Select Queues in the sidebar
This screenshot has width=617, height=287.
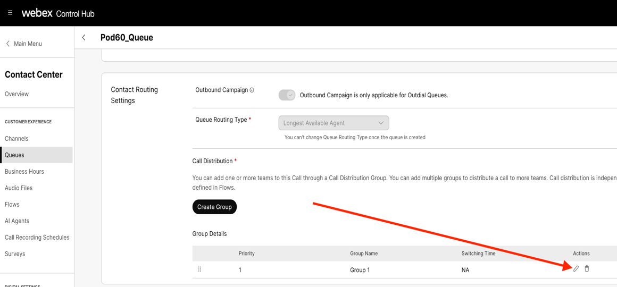click(x=14, y=155)
